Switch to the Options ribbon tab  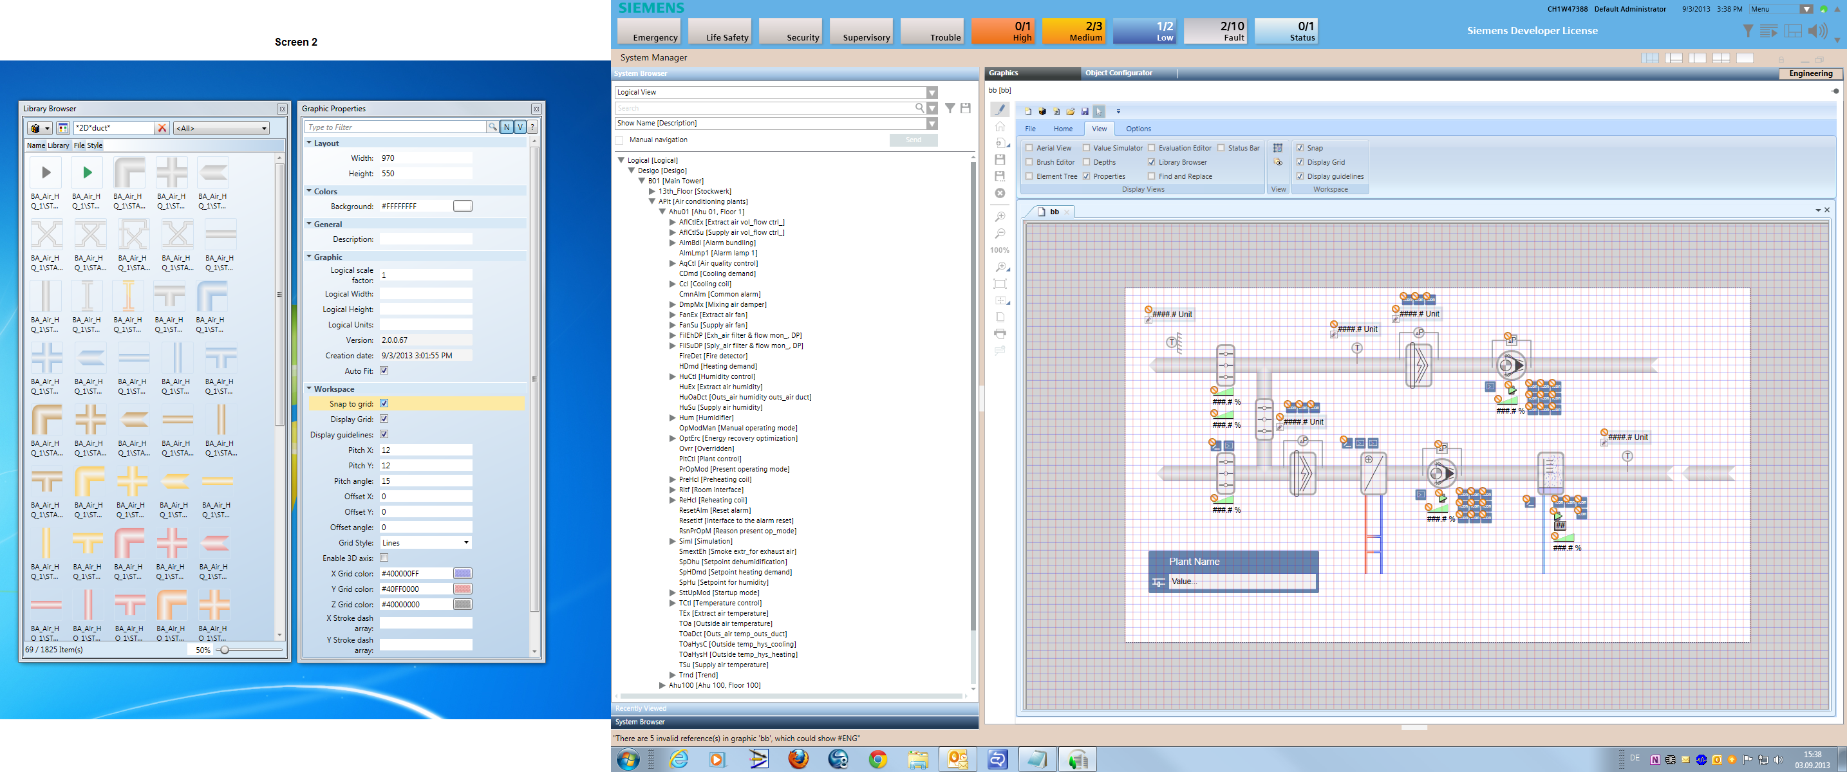click(x=1138, y=129)
